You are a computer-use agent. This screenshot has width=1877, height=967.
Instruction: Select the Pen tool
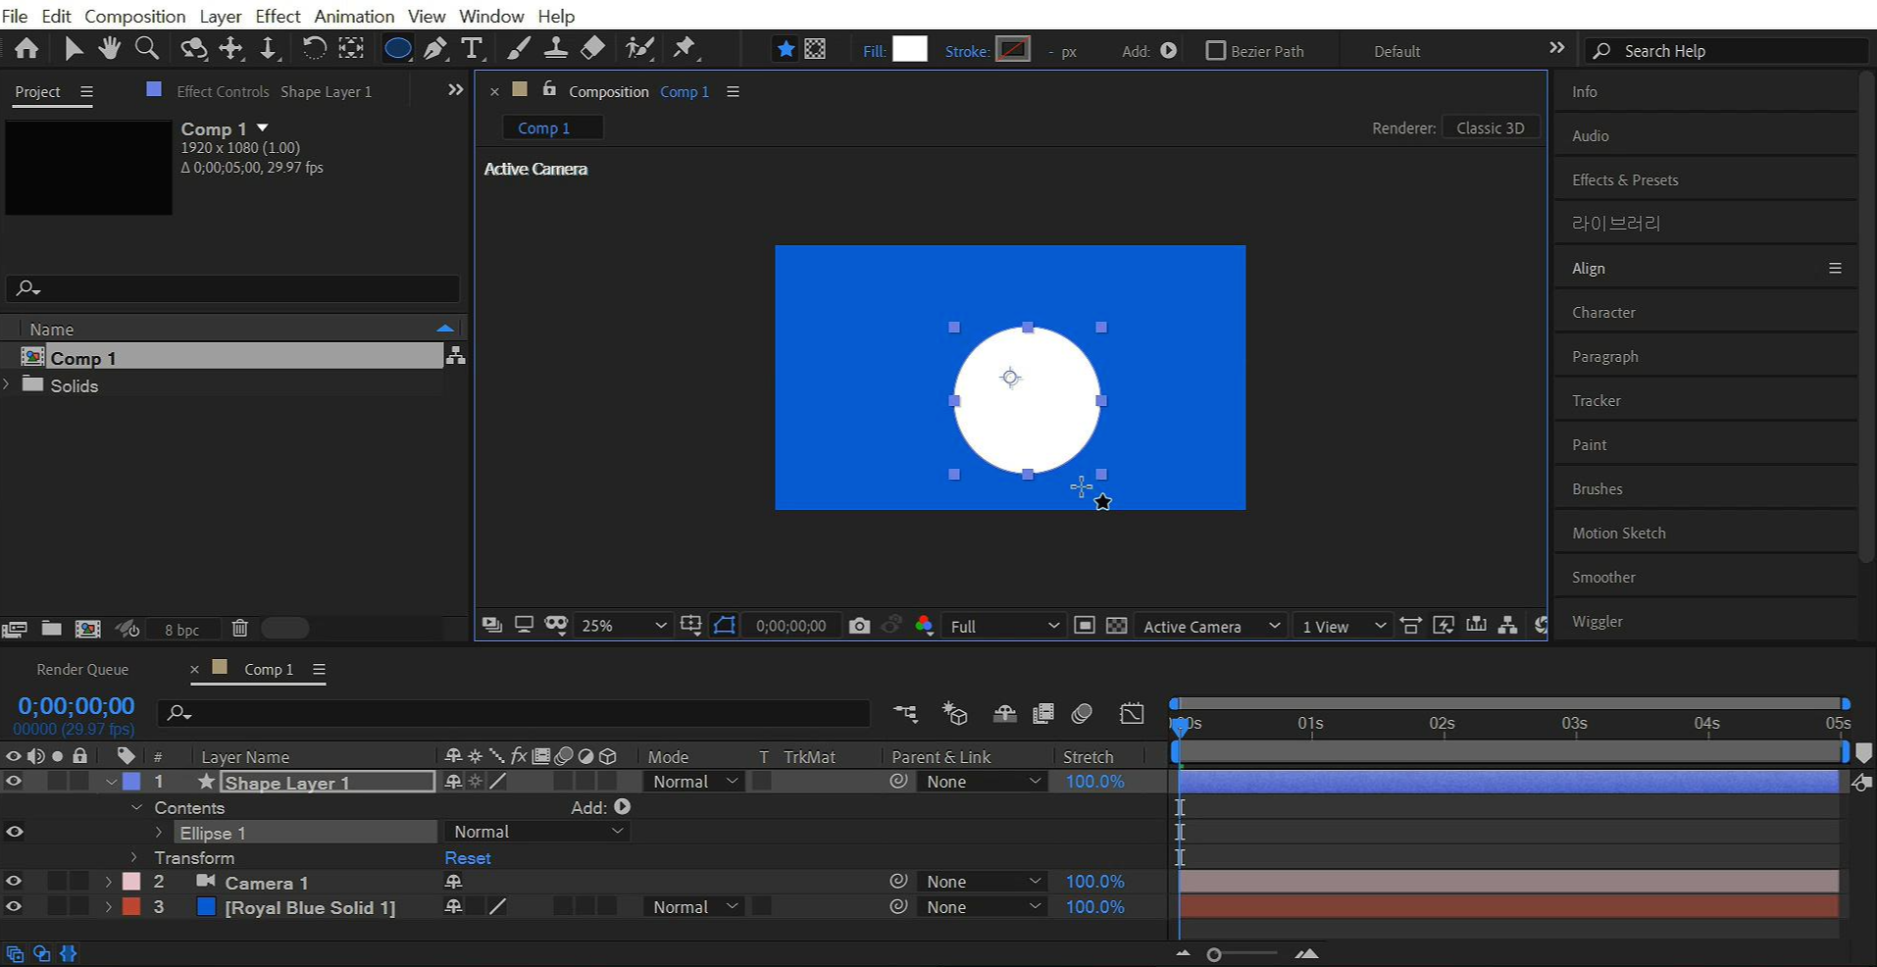[x=435, y=48]
